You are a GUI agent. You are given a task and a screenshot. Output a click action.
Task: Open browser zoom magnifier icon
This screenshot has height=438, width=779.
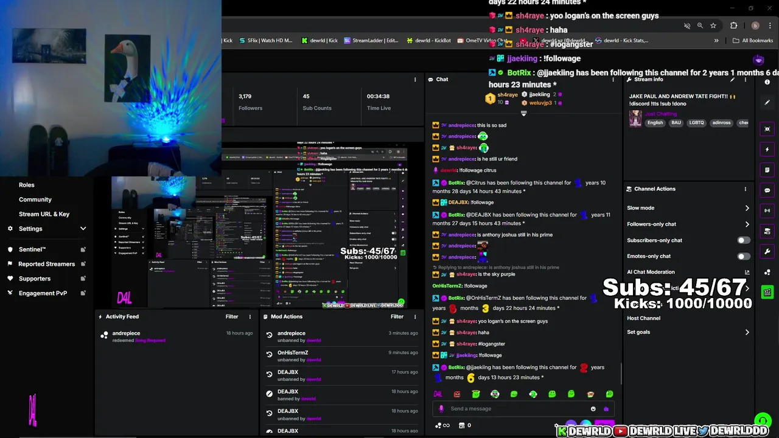(700, 26)
